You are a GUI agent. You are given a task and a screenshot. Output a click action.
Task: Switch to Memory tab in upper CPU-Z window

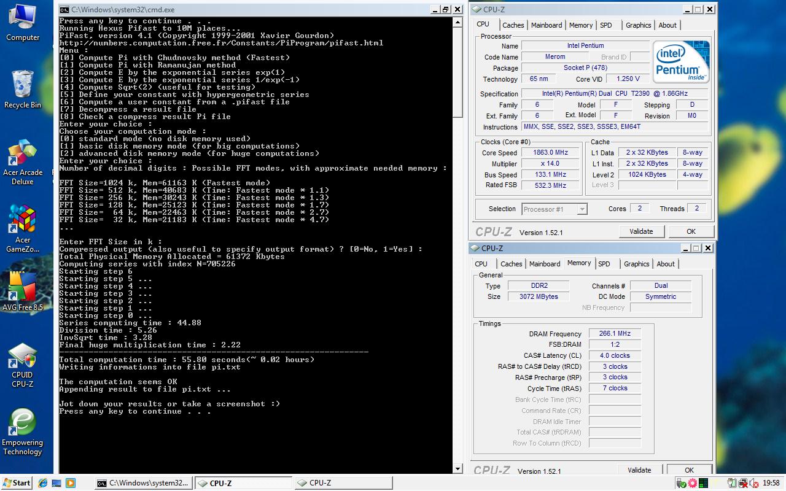581,25
